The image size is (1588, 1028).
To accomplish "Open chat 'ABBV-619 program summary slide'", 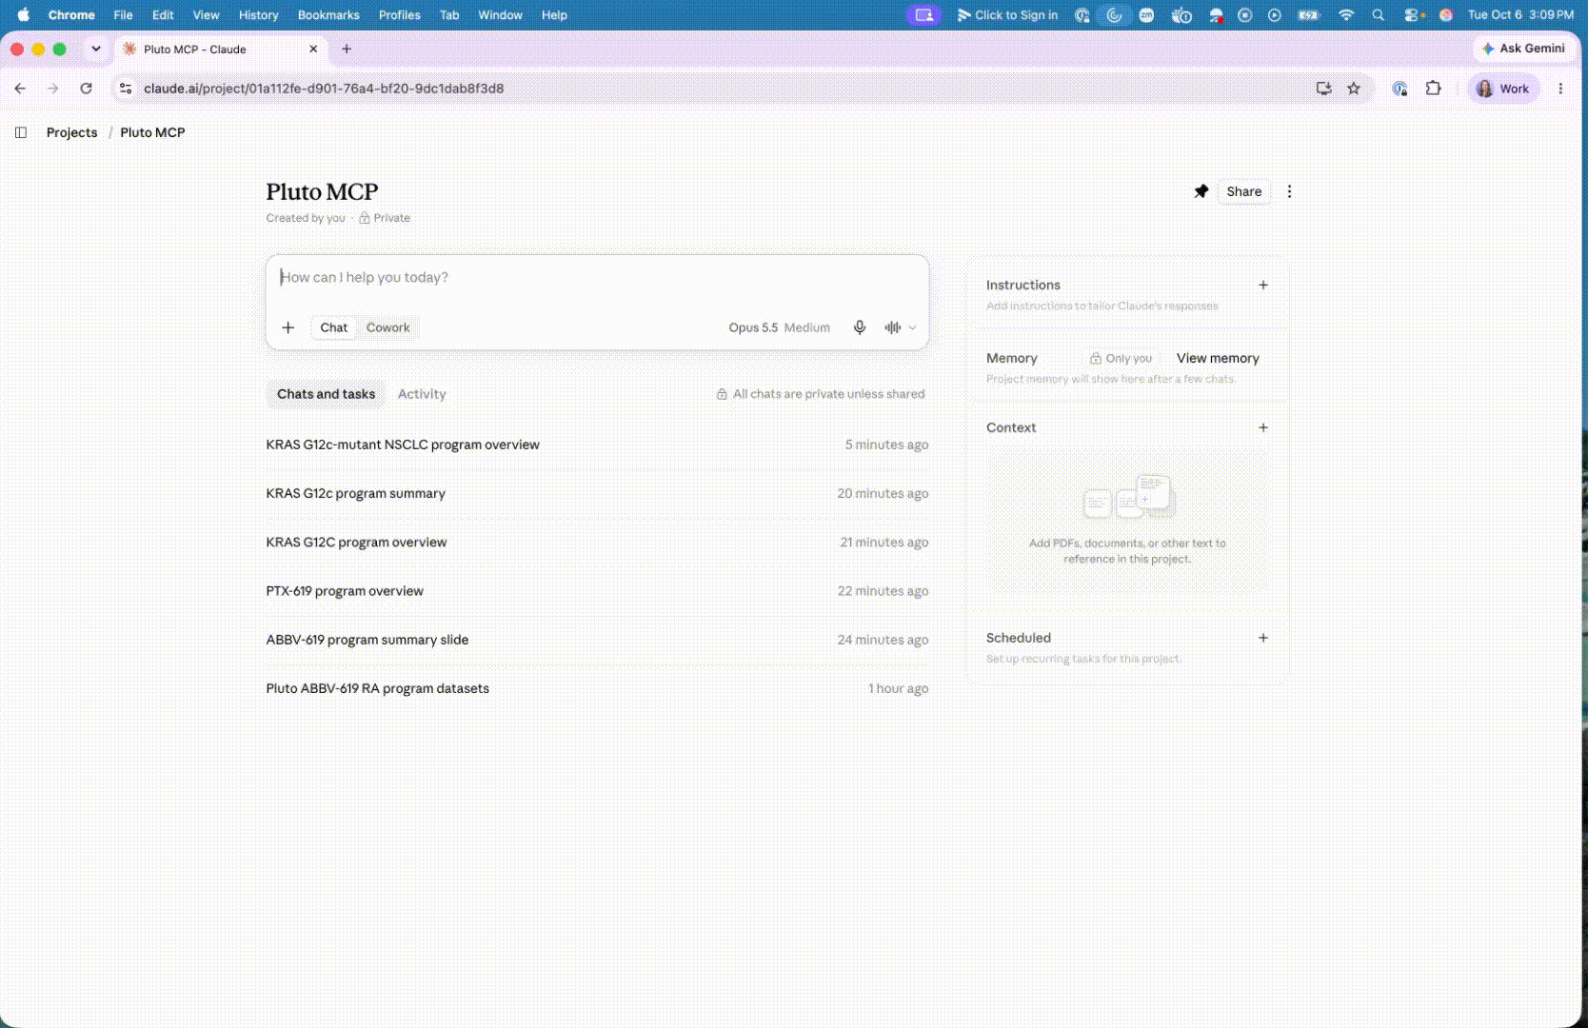I will click(597, 640).
